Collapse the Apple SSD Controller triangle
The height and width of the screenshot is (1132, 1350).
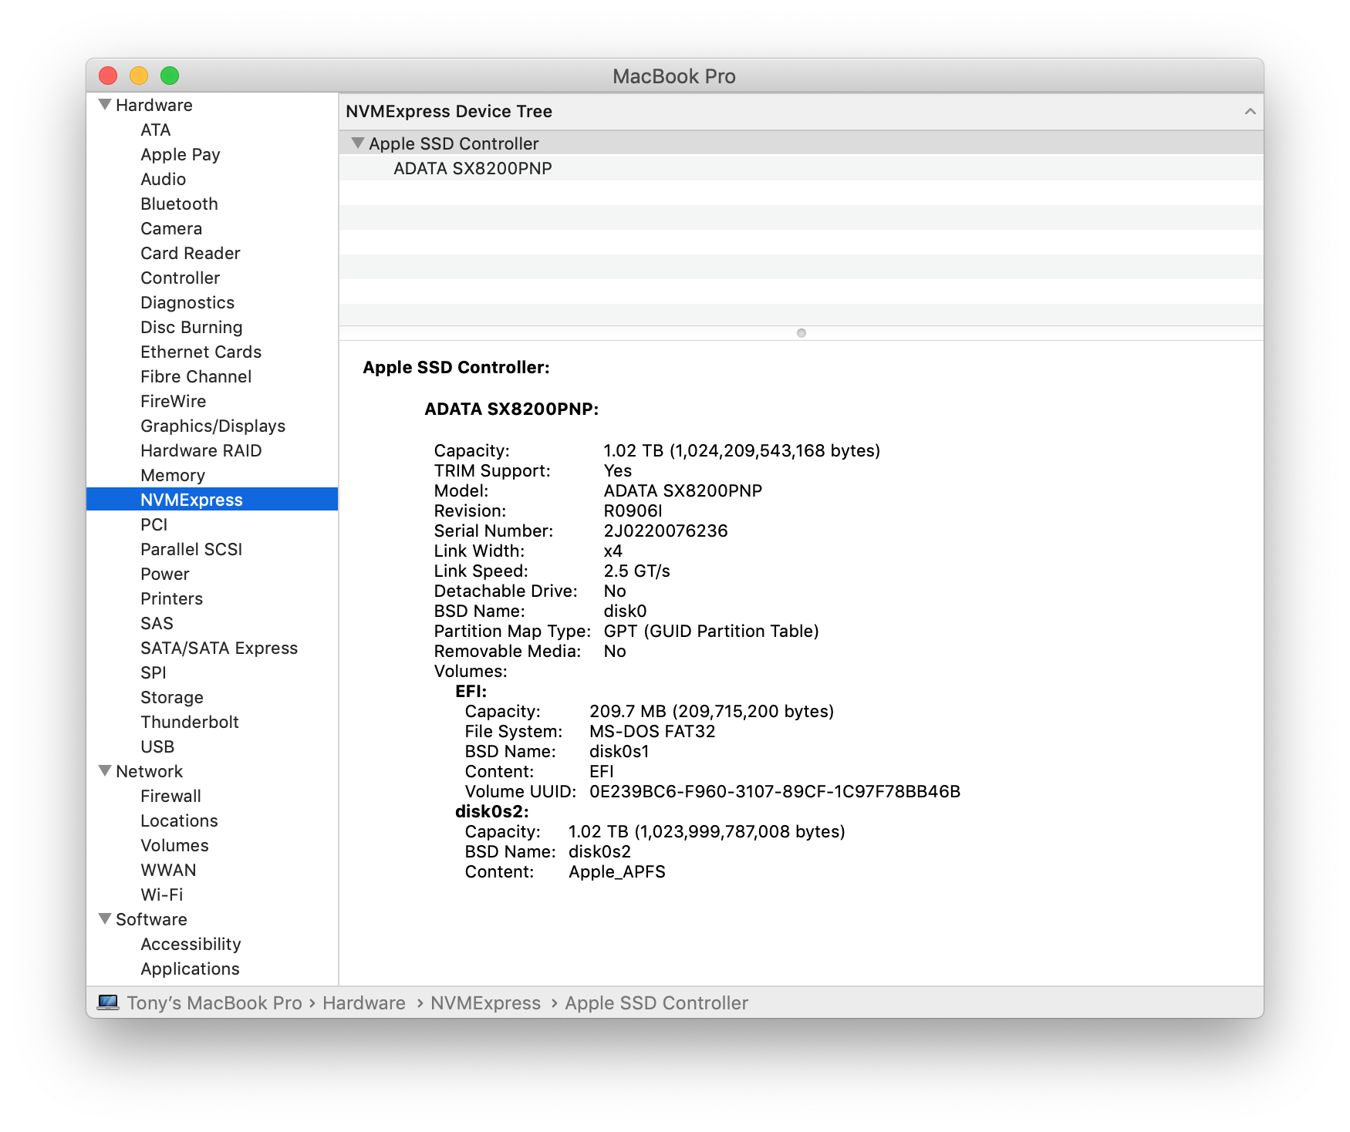click(357, 143)
